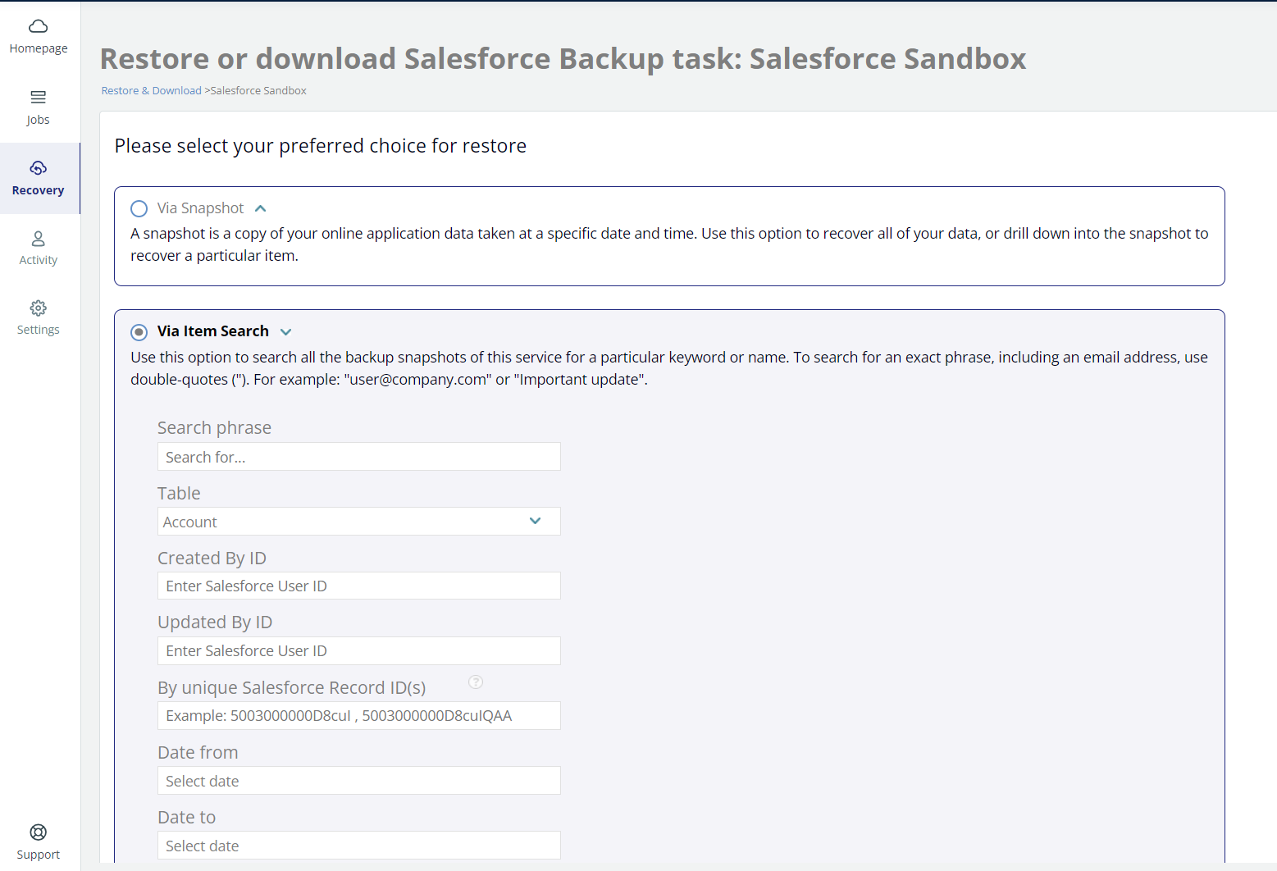Viewport: 1277px width, 871px height.
Task: Open the Date to date picker
Action: pyautogui.click(x=358, y=845)
